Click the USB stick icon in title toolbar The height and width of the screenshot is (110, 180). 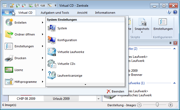tap(43, 5)
